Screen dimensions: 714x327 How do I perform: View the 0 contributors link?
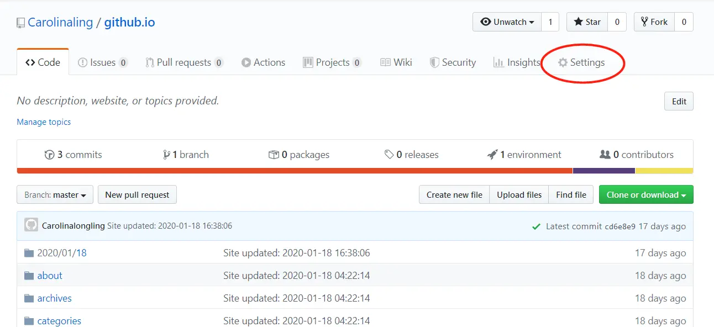637,155
